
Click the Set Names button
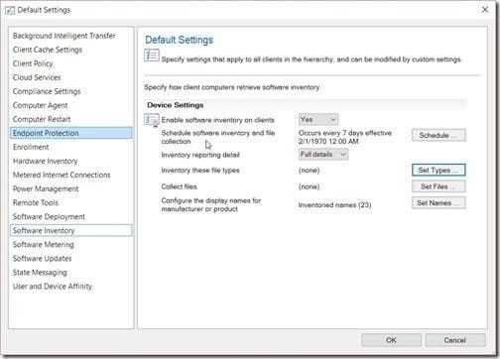point(438,202)
